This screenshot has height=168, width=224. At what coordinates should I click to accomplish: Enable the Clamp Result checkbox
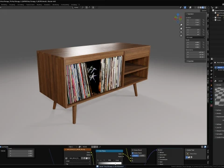point(133,150)
